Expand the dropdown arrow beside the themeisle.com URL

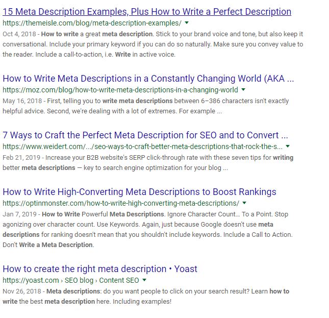coord(187,23)
